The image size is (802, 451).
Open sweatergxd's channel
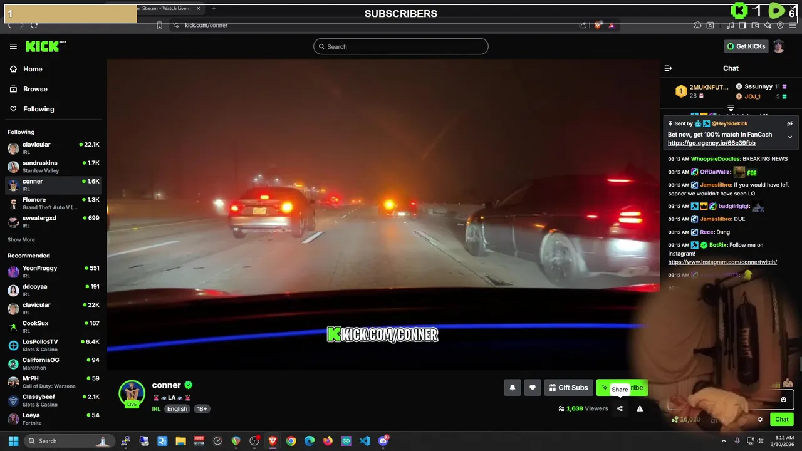click(53, 221)
